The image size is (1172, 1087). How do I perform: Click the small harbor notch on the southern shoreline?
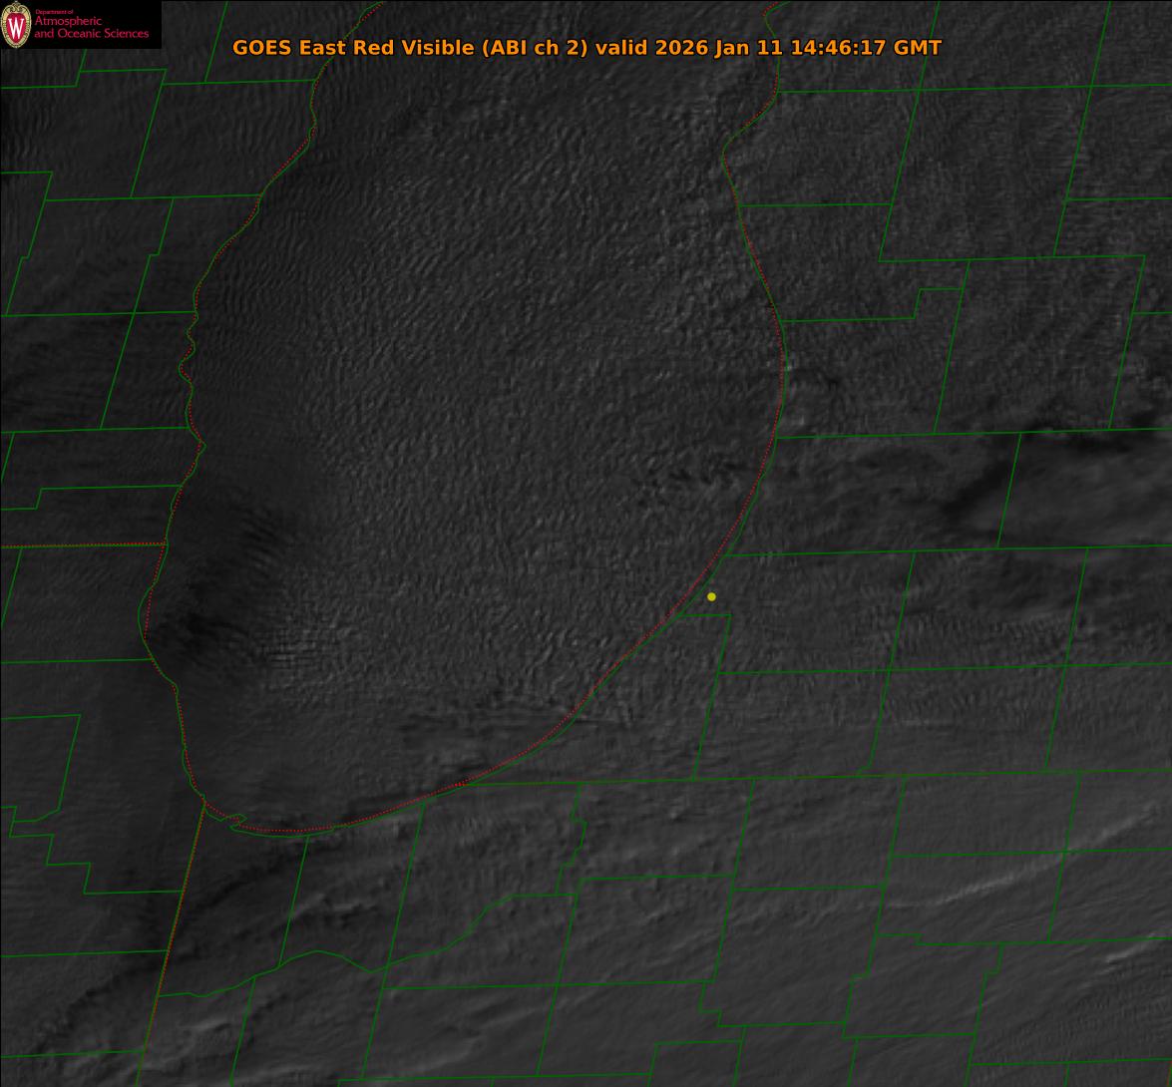[x=235, y=820]
